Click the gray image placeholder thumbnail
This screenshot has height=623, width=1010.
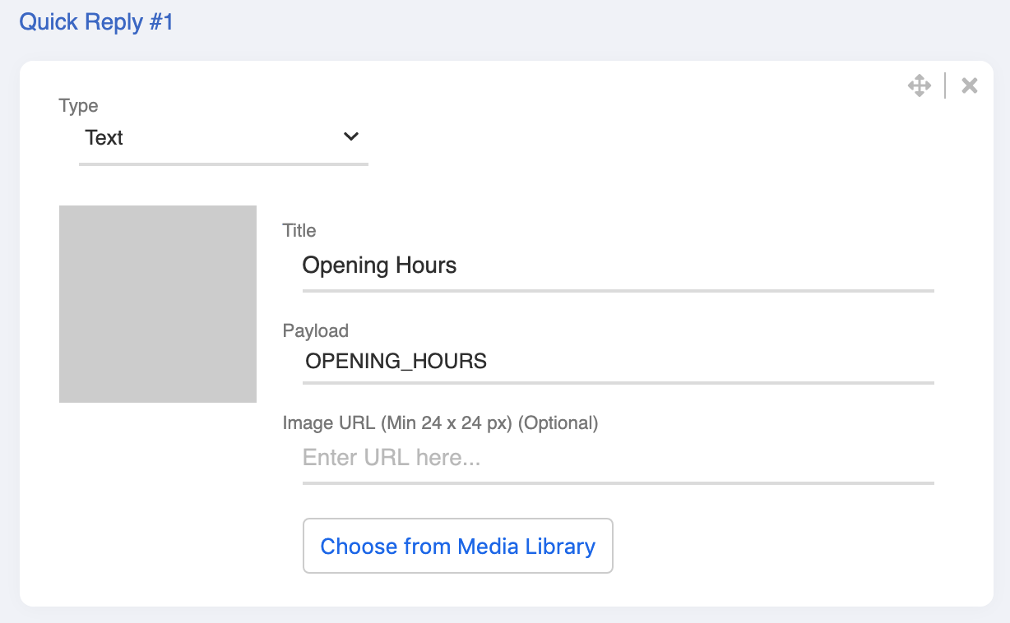[x=157, y=303]
